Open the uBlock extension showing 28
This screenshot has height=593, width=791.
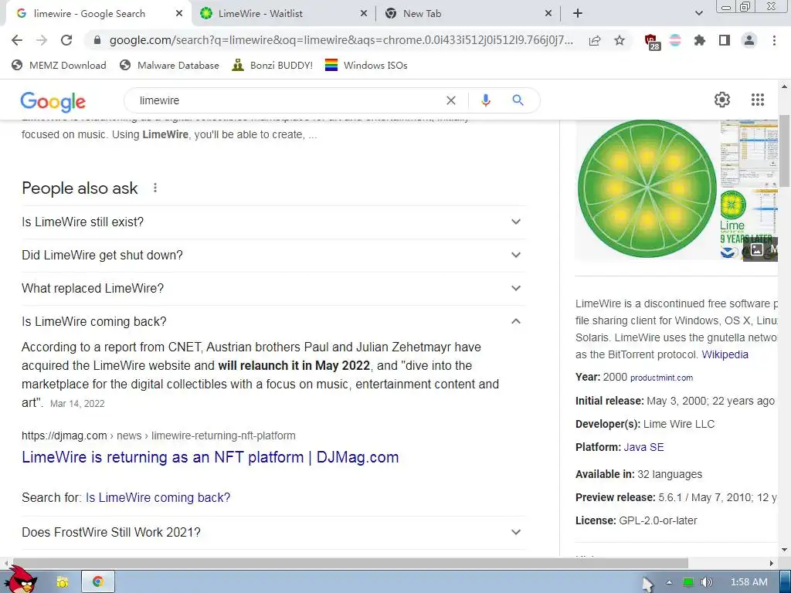click(652, 42)
